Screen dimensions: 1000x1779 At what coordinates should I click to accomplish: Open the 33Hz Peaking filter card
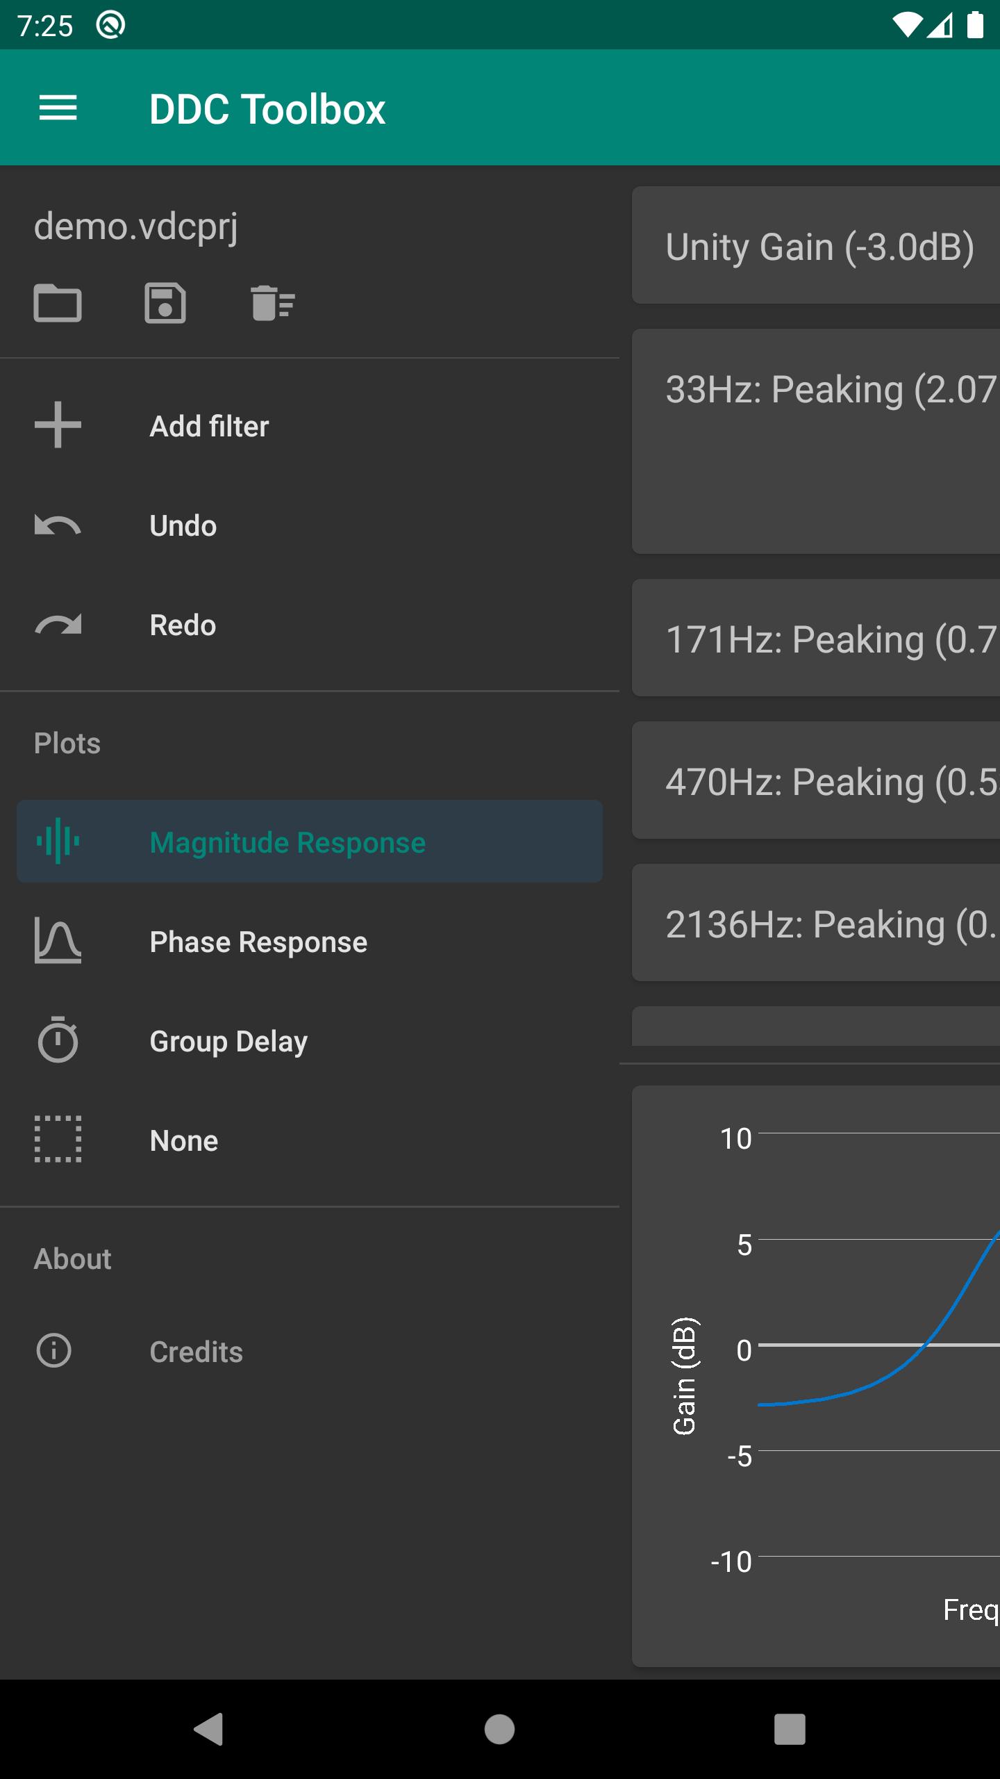click(816, 441)
